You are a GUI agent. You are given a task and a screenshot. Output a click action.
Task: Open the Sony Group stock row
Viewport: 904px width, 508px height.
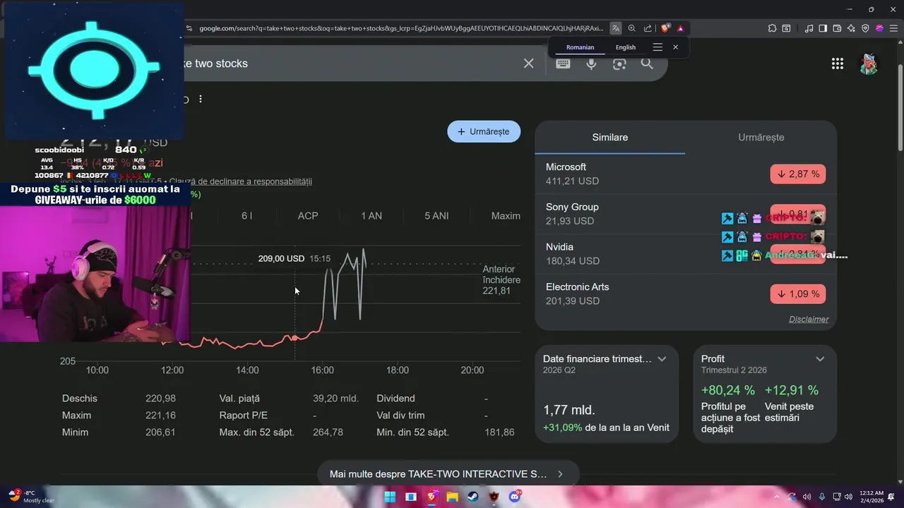685,214
